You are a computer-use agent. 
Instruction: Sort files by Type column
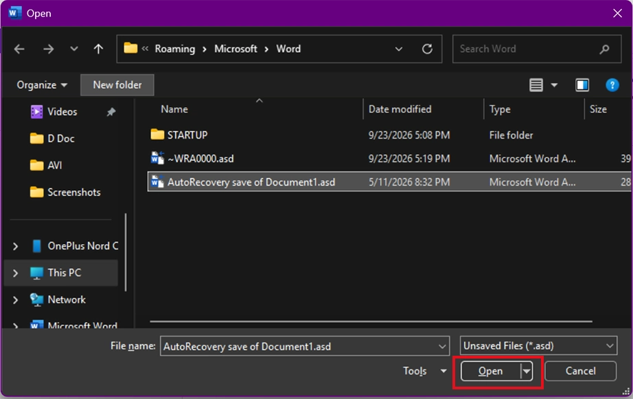[500, 109]
